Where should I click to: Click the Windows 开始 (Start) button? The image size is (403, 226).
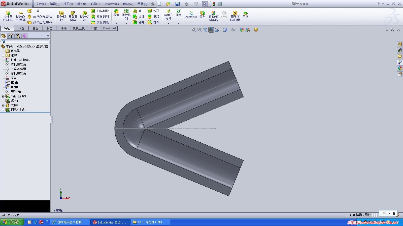(x=12, y=222)
